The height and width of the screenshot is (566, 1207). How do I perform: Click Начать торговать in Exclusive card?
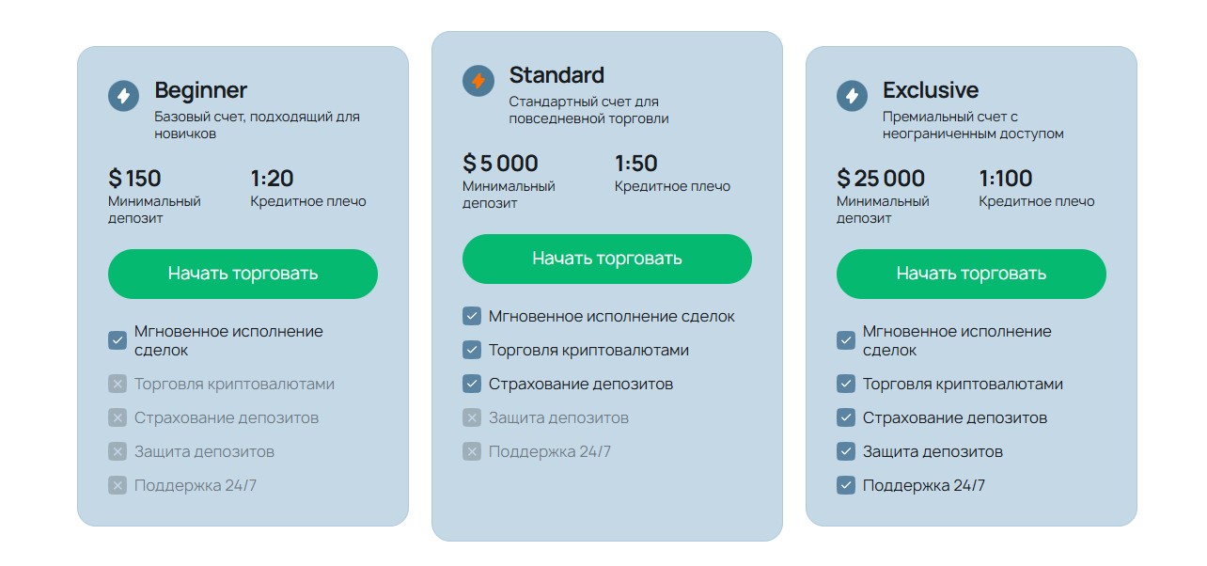[x=971, y=274]
